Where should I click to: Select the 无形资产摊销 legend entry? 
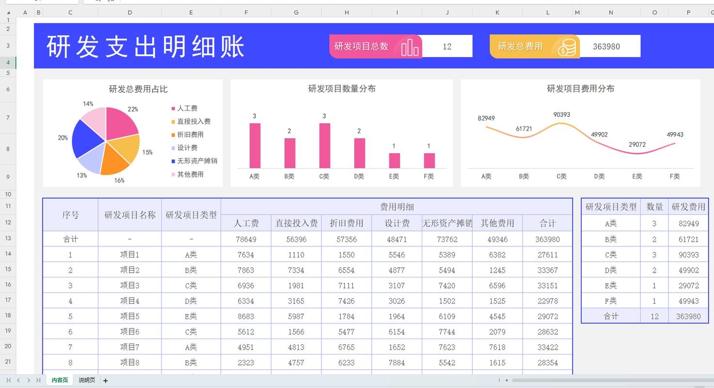pos(194,161)
